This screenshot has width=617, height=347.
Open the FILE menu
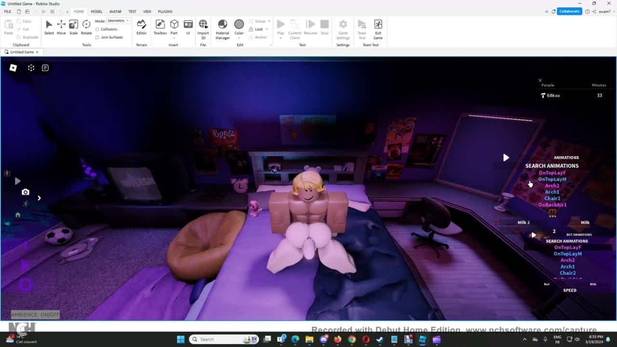[x=8, y=12]
